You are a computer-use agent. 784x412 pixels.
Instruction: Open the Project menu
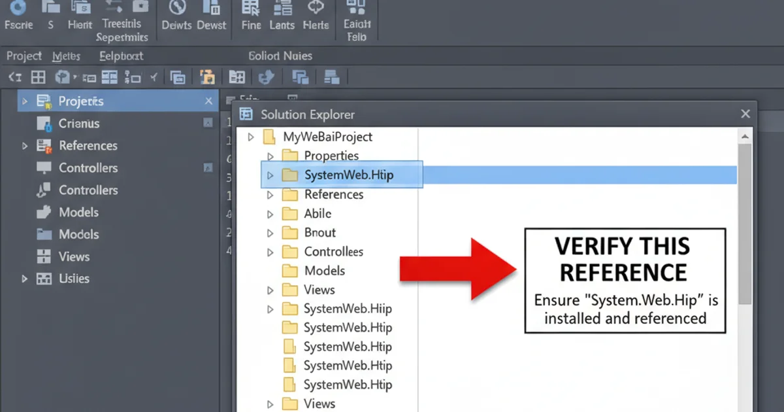(24, 56)
